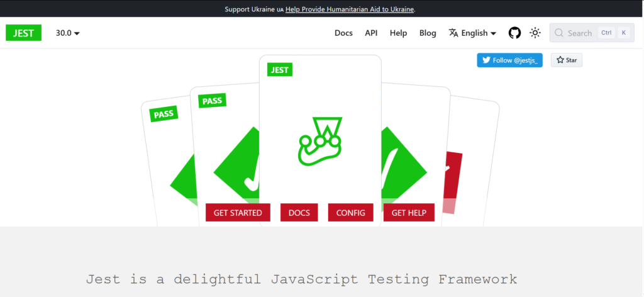Click the green JEST badge on center card

click(279, 69)
